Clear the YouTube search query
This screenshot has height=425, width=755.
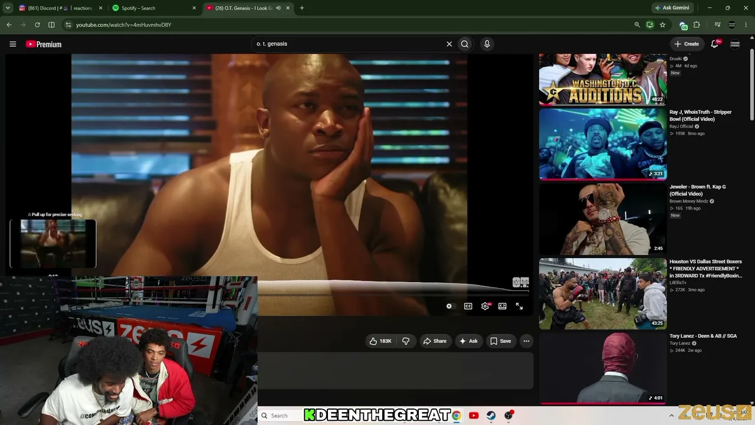[449, 44]
